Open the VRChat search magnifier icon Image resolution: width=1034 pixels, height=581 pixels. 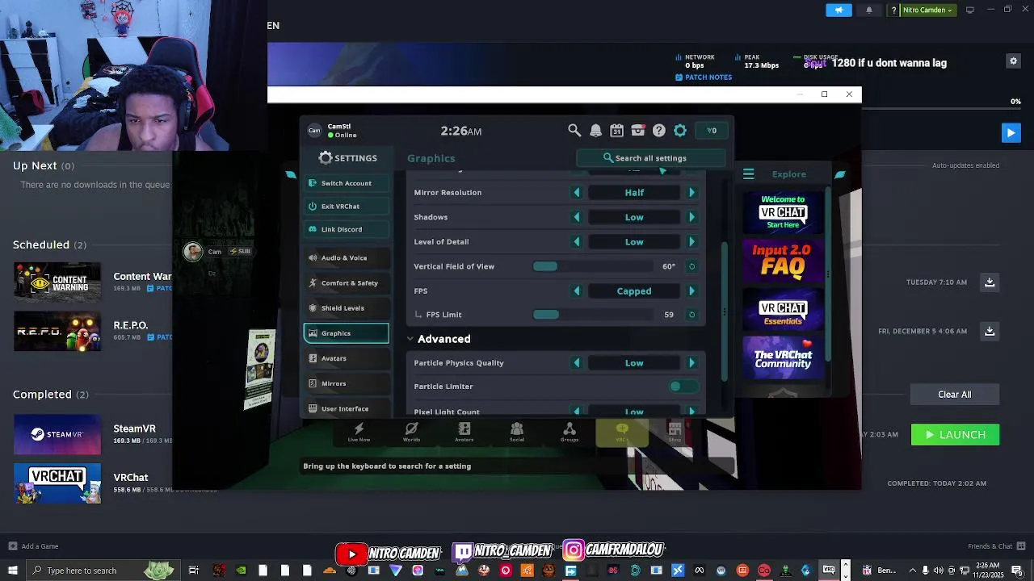[x=574, y=130]
